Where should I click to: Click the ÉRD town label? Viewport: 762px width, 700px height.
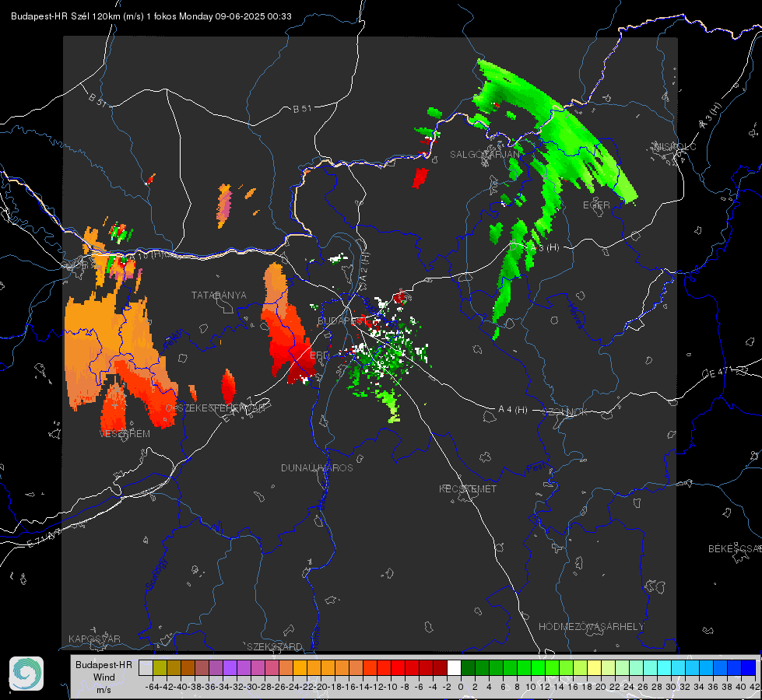pyautogui.click(x=319, y=355)
